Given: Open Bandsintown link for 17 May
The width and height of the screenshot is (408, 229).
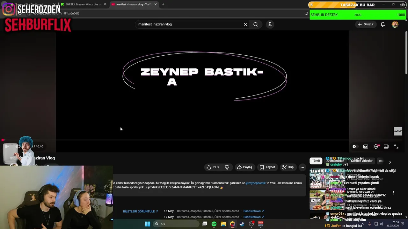Looking at the screenshot, I should 254,217.
